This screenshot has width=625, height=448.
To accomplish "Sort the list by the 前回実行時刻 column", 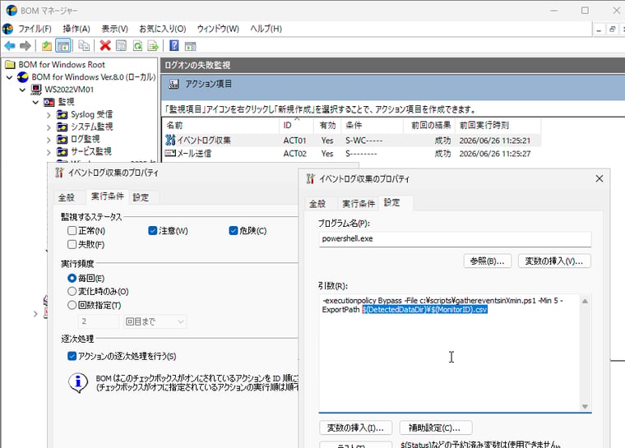I will point(498,126).
